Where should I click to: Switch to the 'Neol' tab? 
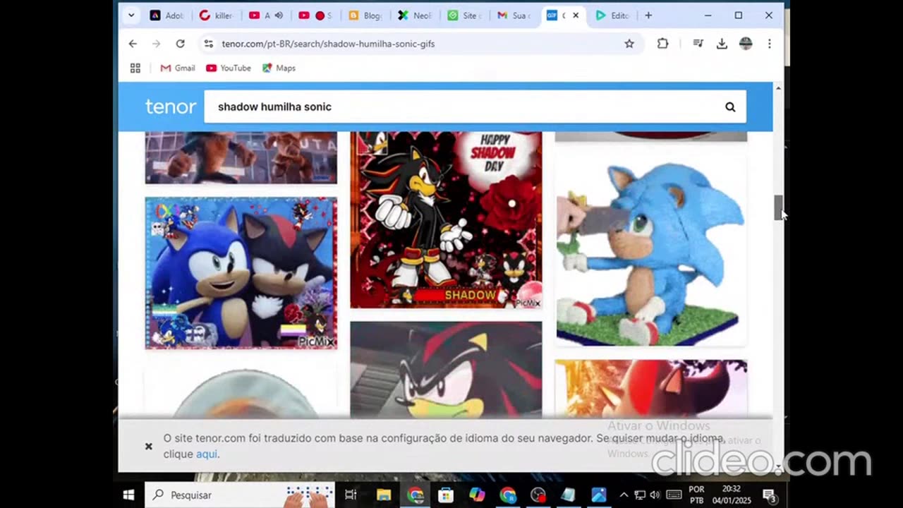(415, 15)
